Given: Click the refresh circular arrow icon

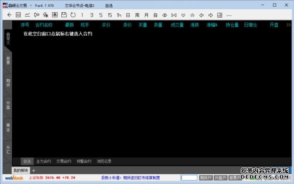Looking at the screenshot, I should (x=73, y=15).
